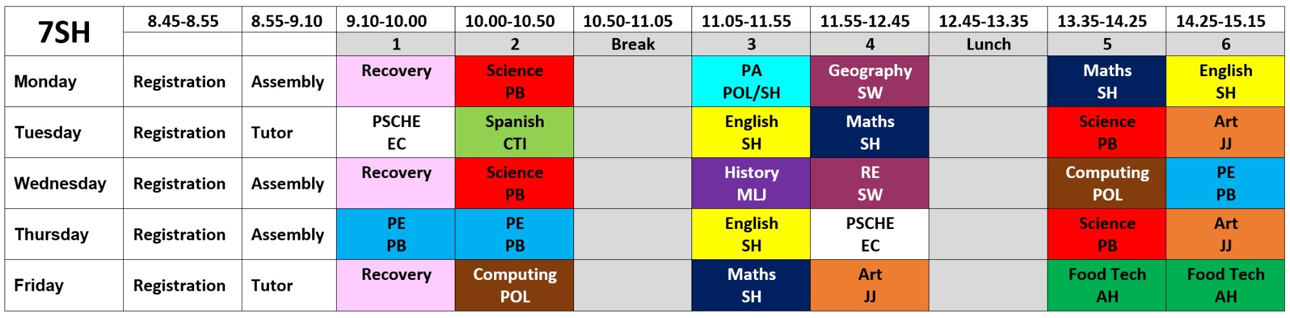This screenshot has height=318, width=1290.
Task: Click the 7SH class title cell
Action: 64,32
